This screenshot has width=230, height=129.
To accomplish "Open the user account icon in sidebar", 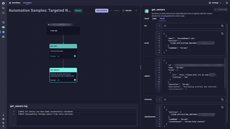I will point(3,126).
